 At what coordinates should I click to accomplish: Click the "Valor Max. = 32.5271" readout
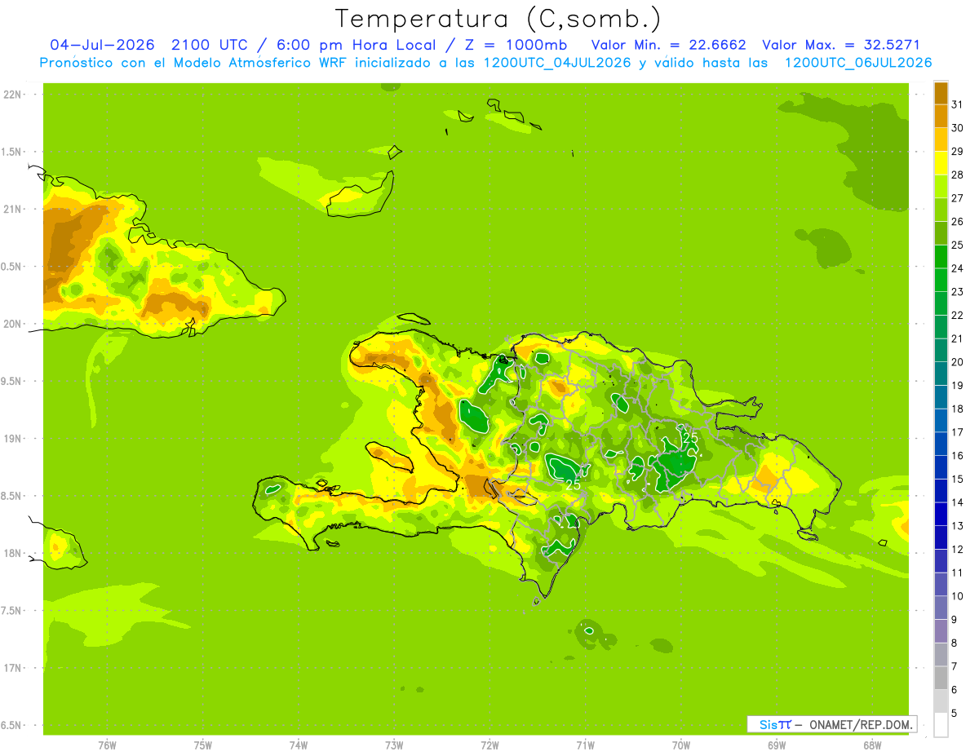tap(842, 45)
